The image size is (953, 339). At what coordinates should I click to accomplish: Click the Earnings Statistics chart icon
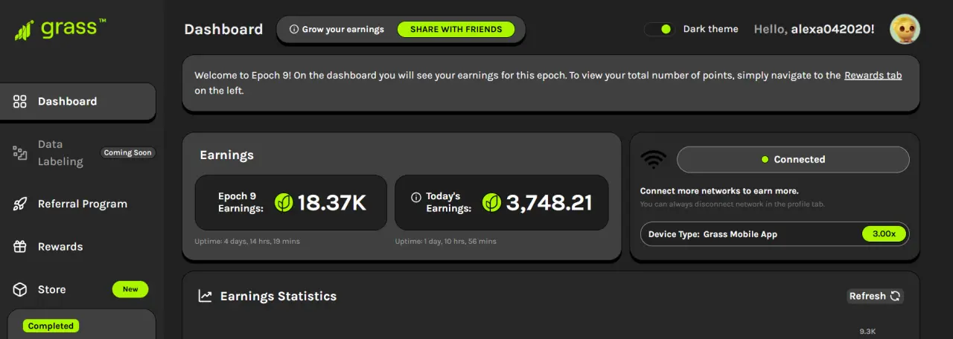(205, 296)
